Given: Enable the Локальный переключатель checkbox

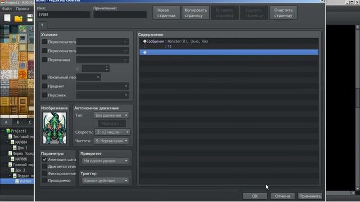Looking at the screenshot, I should pyautogui.click(x=44, y=77).
